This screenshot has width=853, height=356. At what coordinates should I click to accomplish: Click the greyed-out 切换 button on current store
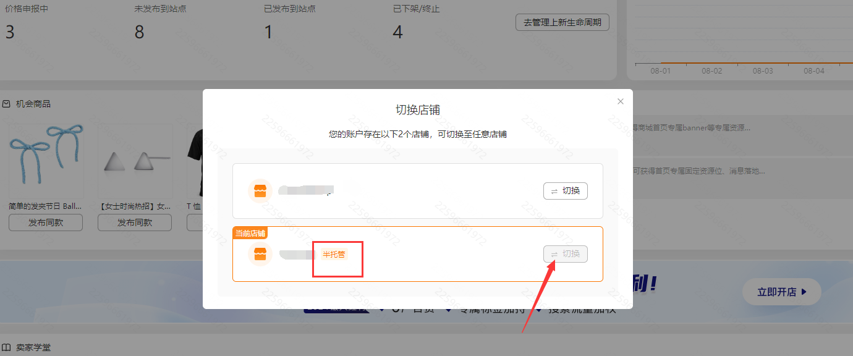[565, 254]
